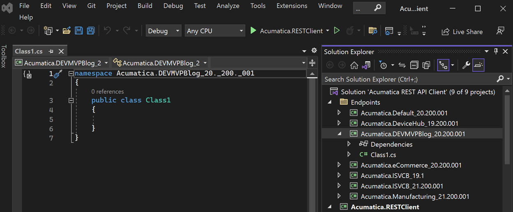This screenshot has height=212, width=513.
Task: Click the New Project toolbar icon
Action: point(48,31)
